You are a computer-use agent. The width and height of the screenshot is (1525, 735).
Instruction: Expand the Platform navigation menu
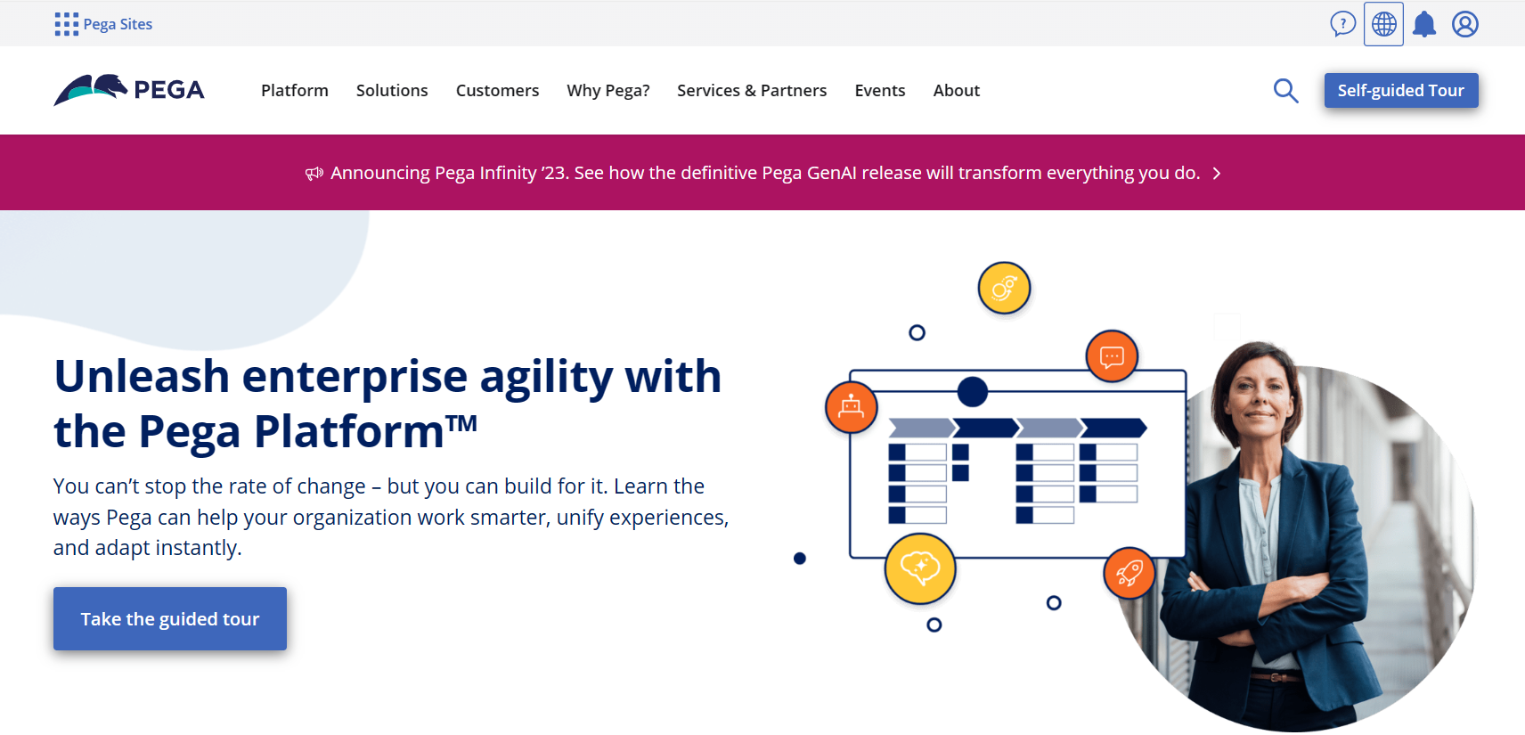[294, 91]
